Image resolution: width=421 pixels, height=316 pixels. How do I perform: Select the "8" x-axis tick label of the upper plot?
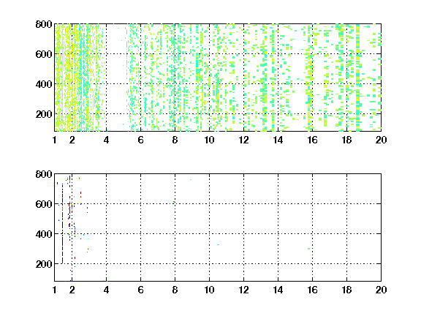point(175,140)
